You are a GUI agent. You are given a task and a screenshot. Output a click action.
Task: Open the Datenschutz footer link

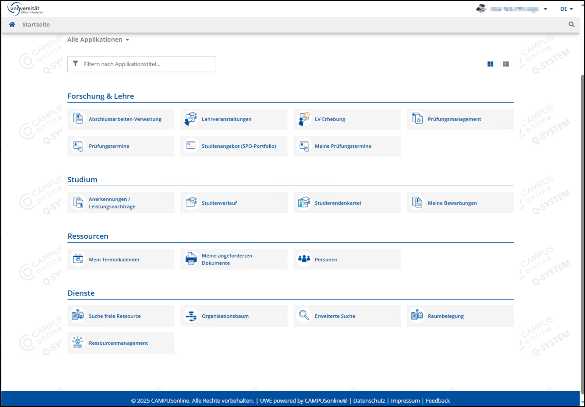[369, 401]
